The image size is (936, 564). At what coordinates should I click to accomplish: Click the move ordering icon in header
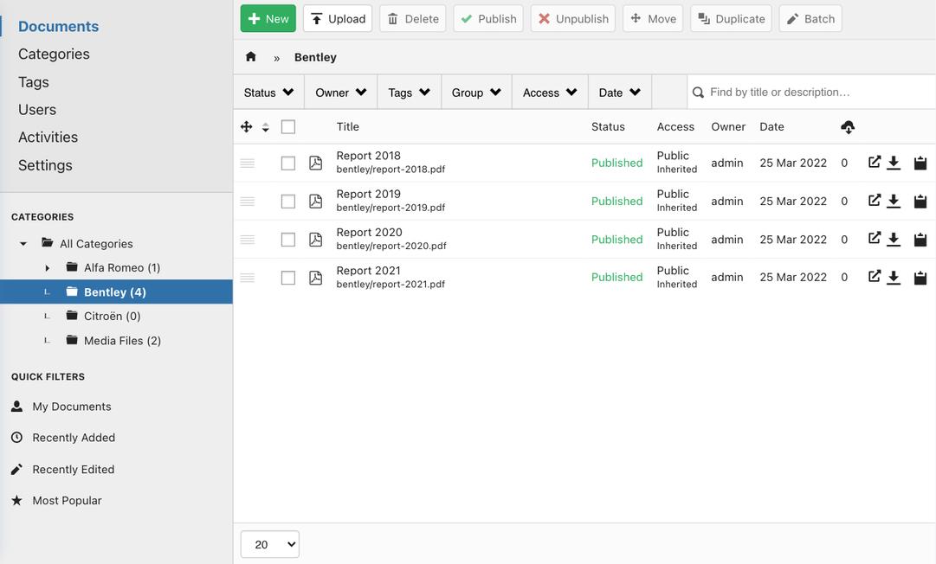click(x=246, y=126)
